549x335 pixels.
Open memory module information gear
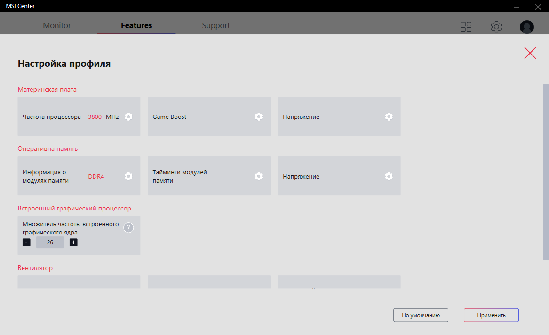click(x=128, y=176)
